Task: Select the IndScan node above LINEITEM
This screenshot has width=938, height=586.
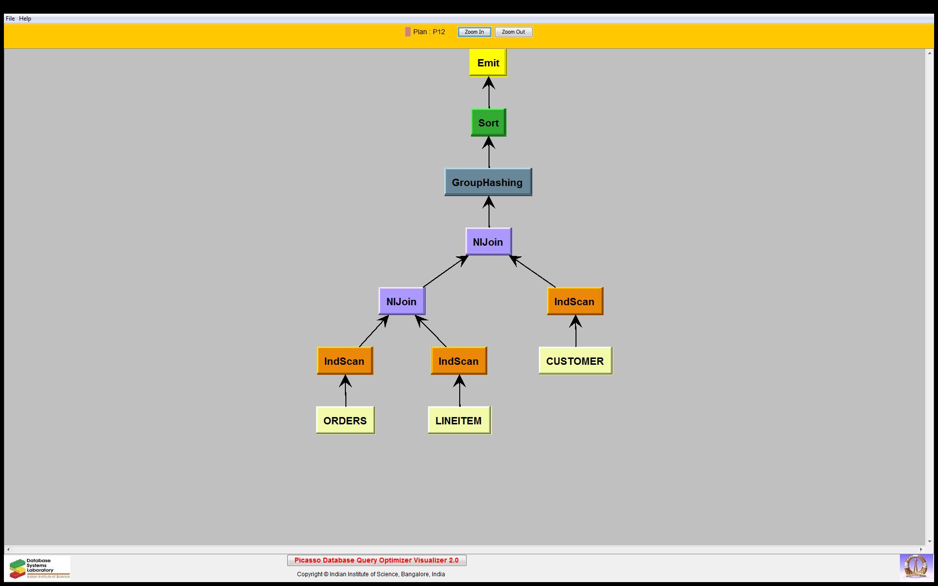Action: pos(459,361)
